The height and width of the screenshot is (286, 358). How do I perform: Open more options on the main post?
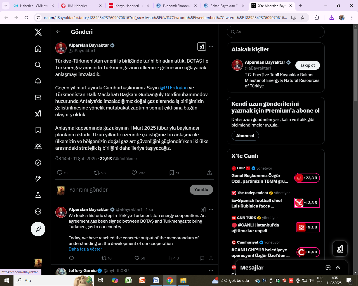tap(211, 46)
